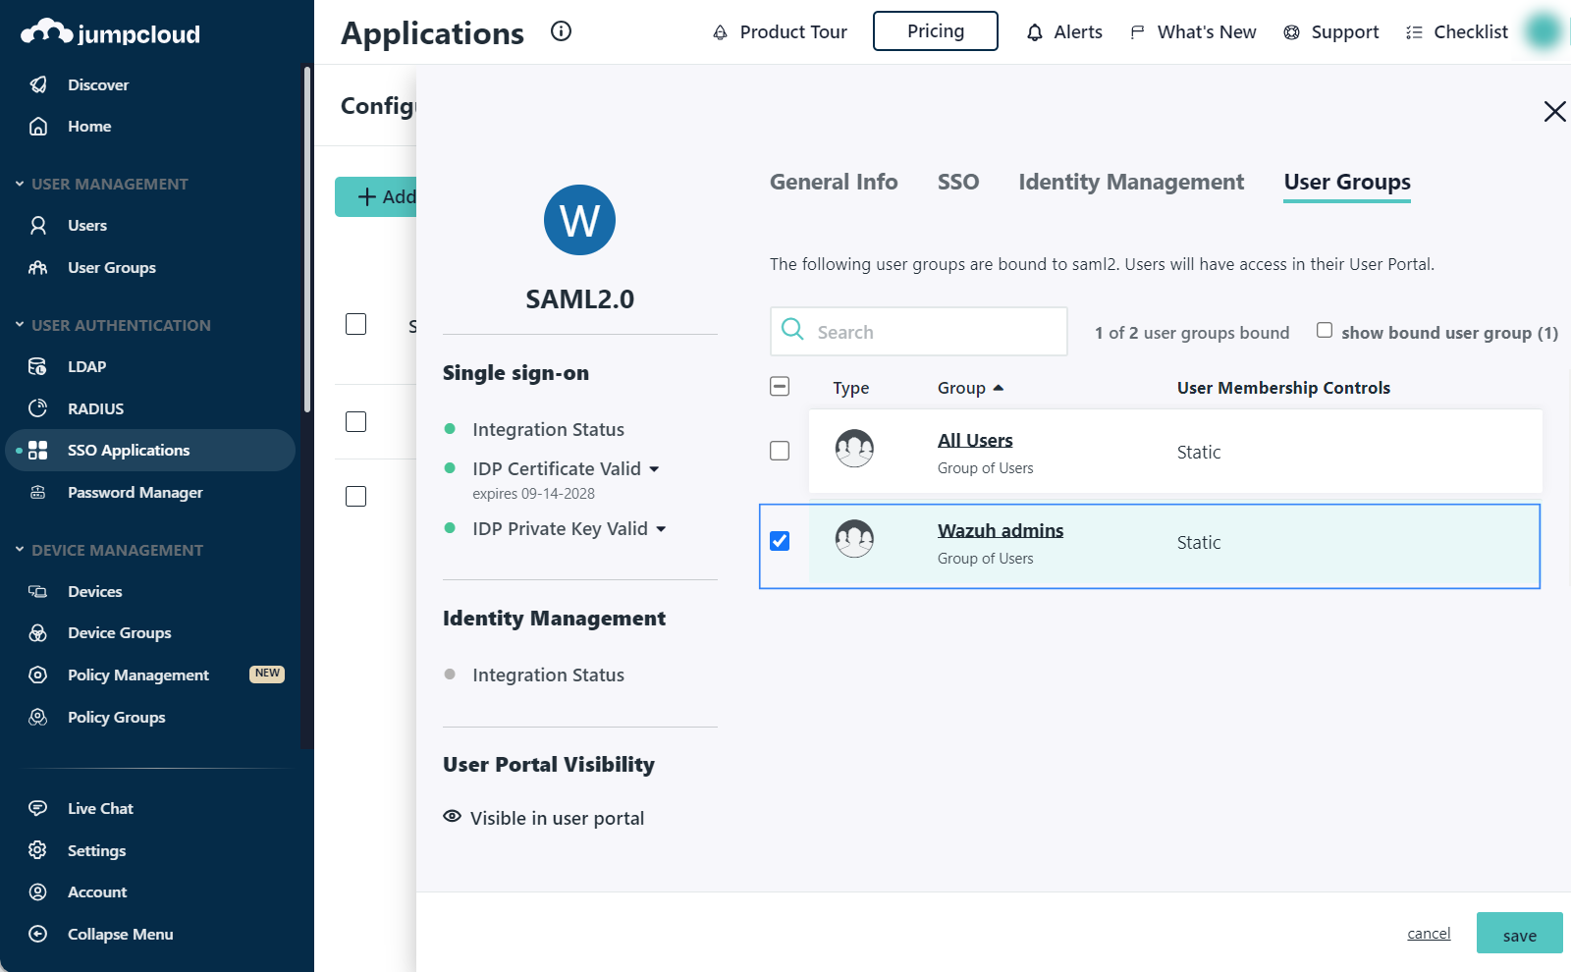This screenshot has width=1571, height=972.
Task: Click the Password Manager icon
Action: pos(38,492)
